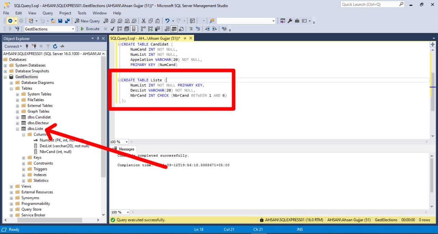Screen dimensions: 438x234
Task: Open the Find search combo box
Action: [x=246, y=21]
